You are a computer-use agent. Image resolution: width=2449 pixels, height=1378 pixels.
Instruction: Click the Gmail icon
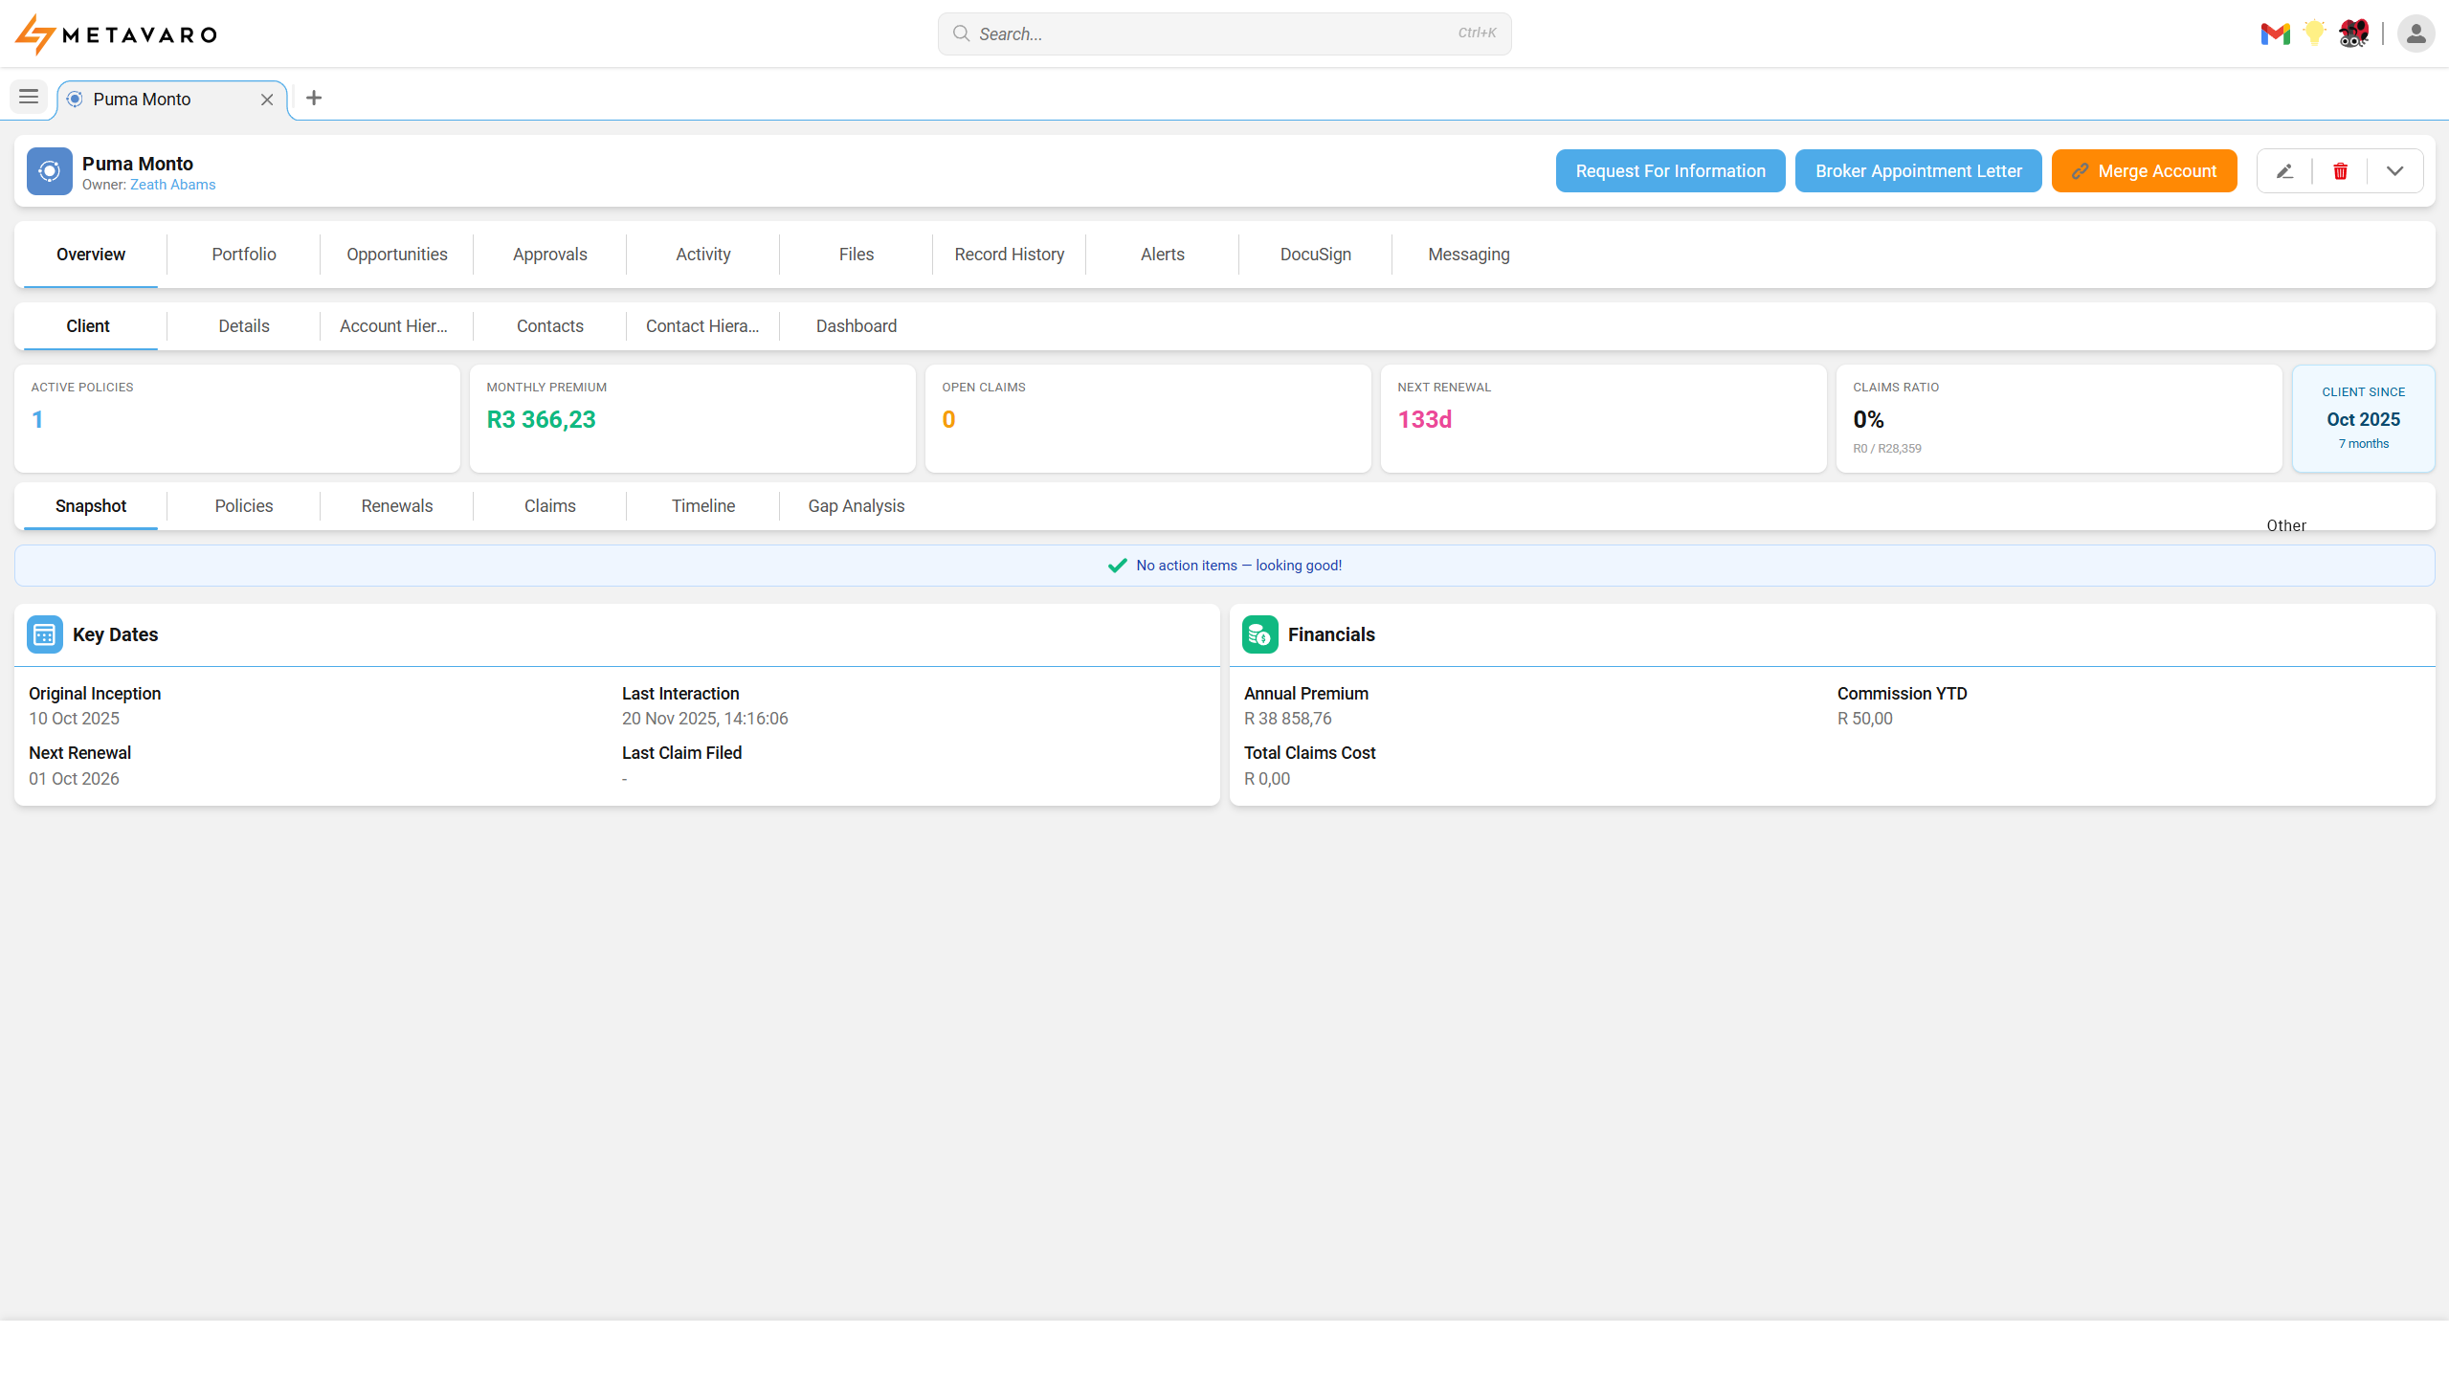click(x=2275, y=34)
